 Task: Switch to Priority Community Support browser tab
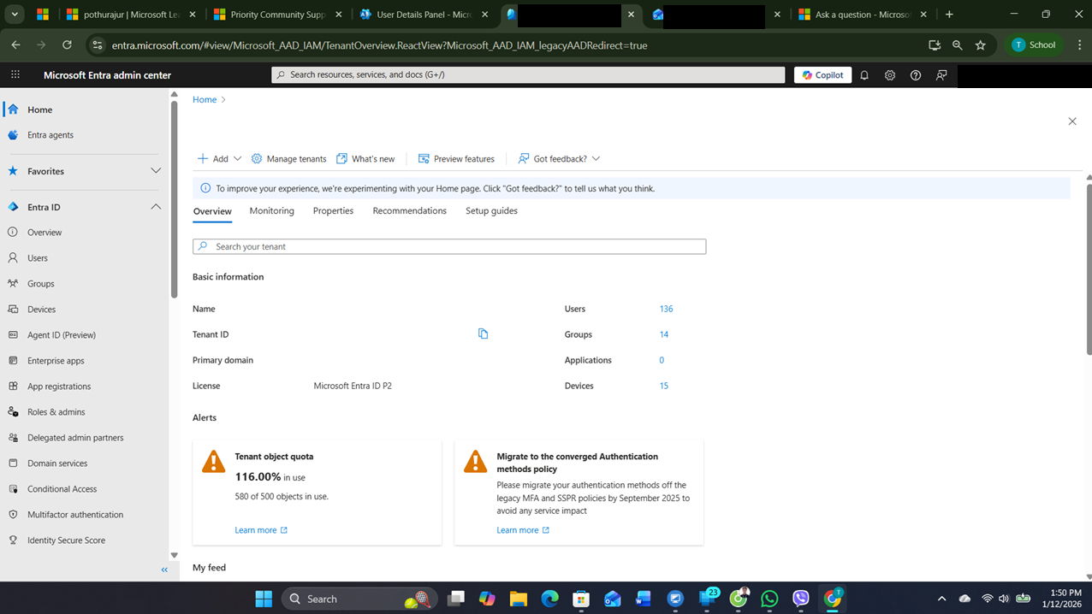click(278, 15)
